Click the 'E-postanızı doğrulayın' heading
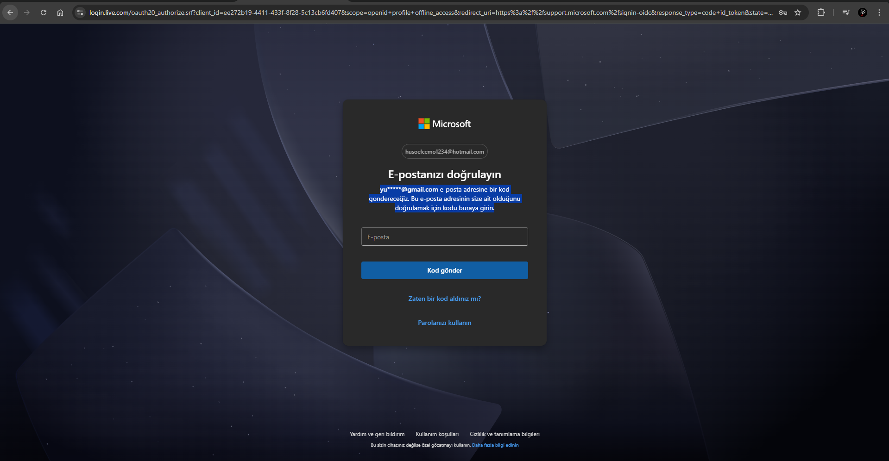Screen dimensions: 889x461 click(x=445, y=174)
